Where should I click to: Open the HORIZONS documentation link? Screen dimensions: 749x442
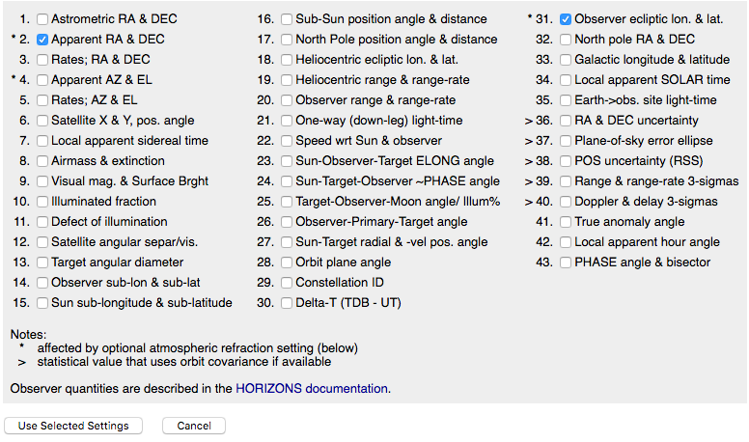[x=311, y=389]
